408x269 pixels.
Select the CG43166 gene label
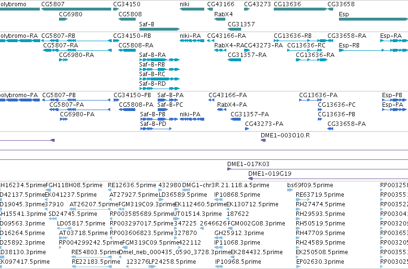coord(221,4)
